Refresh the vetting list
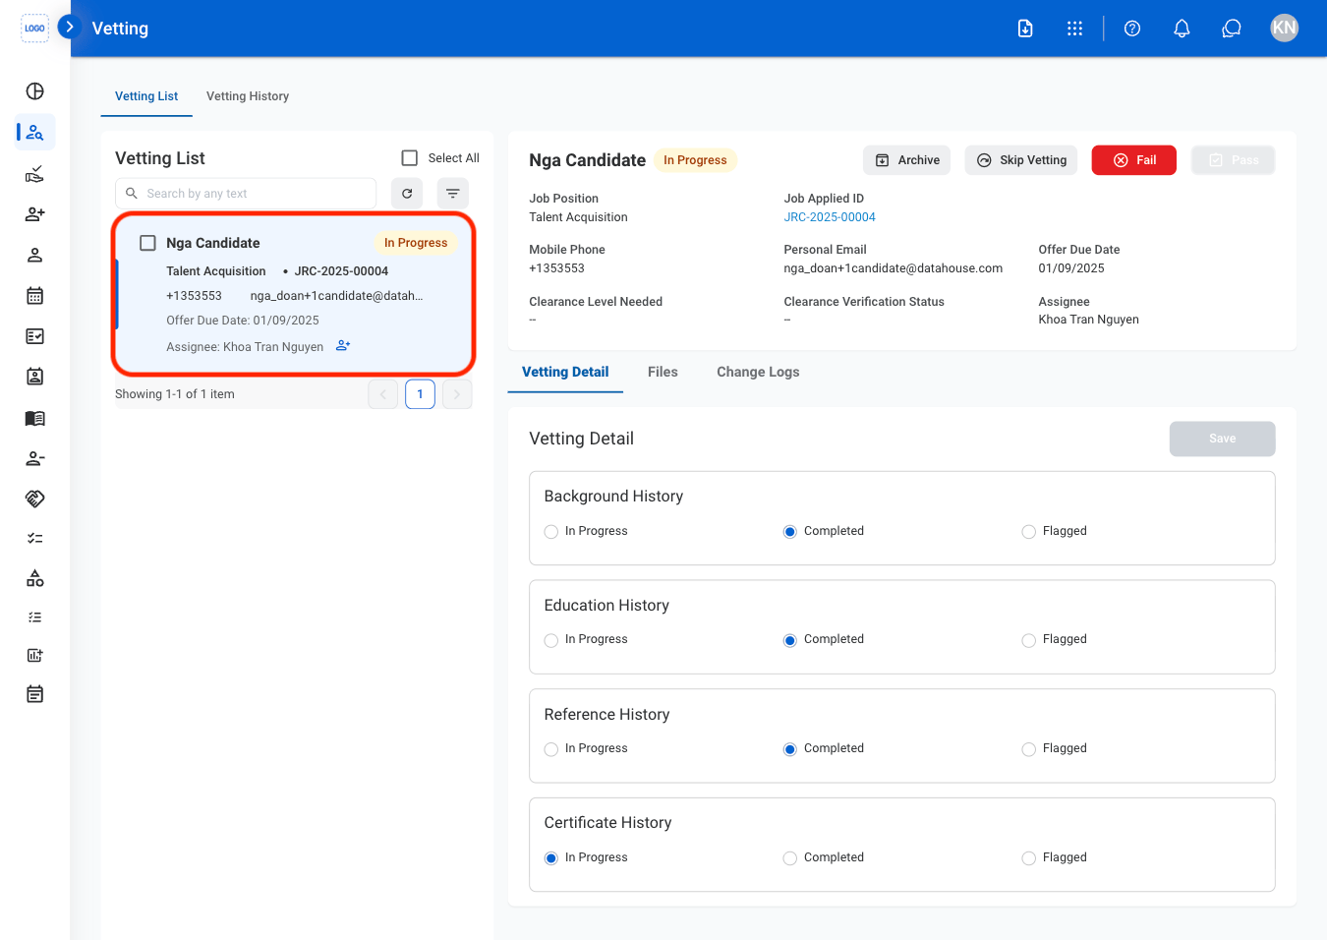Viewport: 1327px width, 940px height. (x=407, y=194)
